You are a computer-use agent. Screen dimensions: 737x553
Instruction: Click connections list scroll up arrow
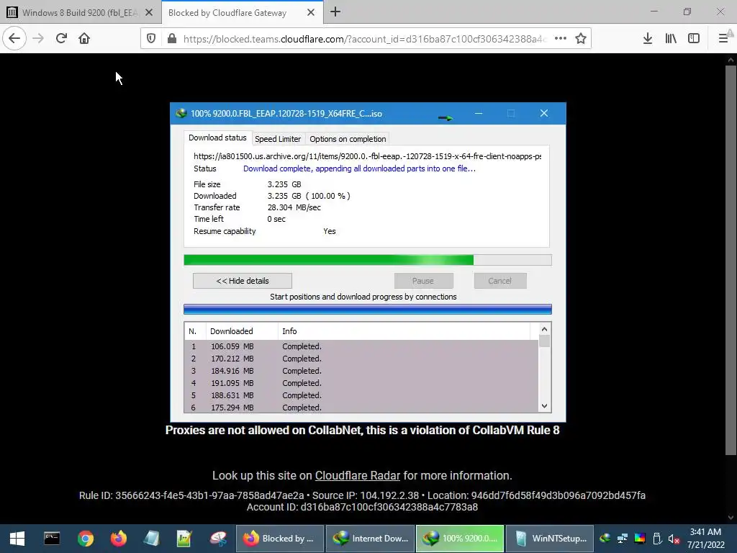click(x=544, y=329)
